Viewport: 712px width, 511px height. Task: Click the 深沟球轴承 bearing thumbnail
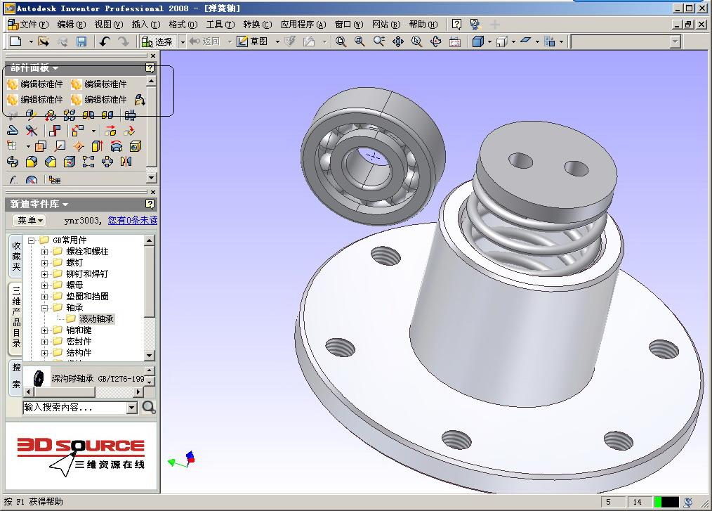[39, 377]
